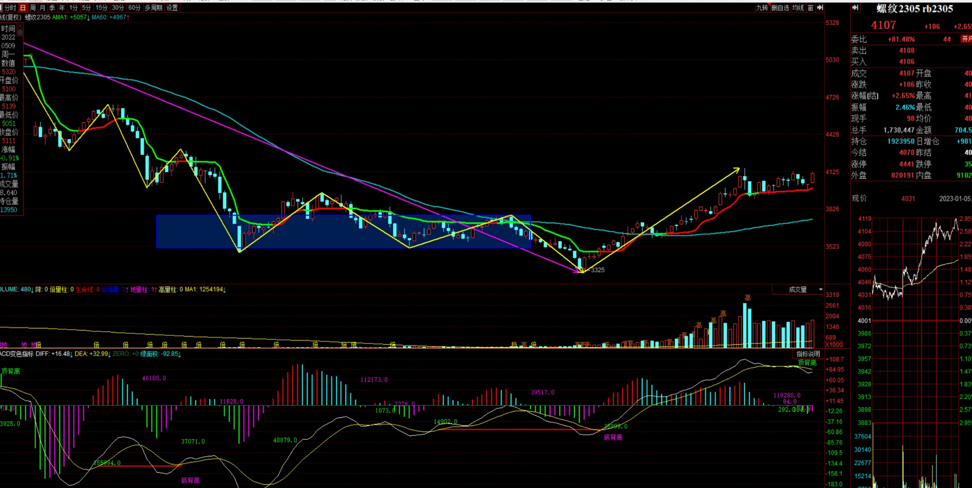Click the 持仓 value 1923950
Screen dimensions: 972x488
pyautogui.click(x=901, y=141)
